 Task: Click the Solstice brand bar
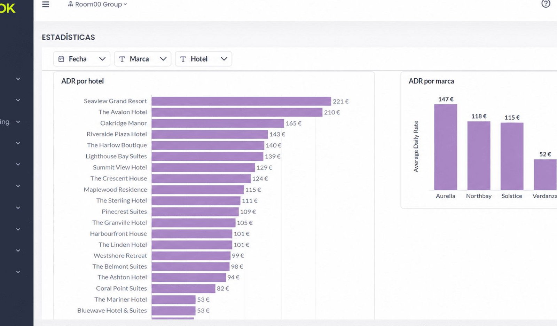coord(512,156)
